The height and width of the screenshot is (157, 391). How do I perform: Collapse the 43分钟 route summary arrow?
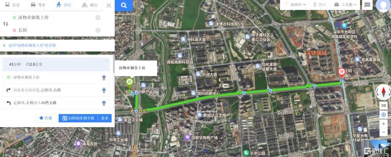point(106,60)
